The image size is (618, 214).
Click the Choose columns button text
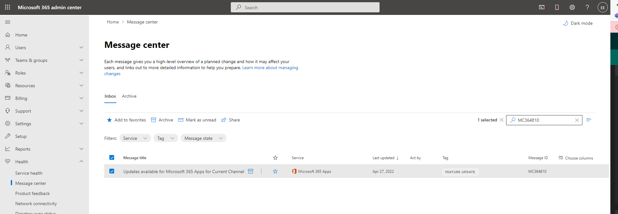pyautogui.click(x=579, y=158)
